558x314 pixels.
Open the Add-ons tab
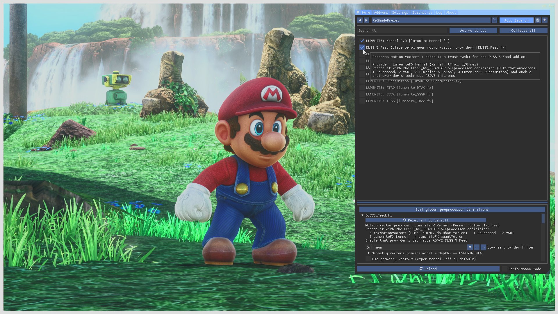click(x=381, y=13)
